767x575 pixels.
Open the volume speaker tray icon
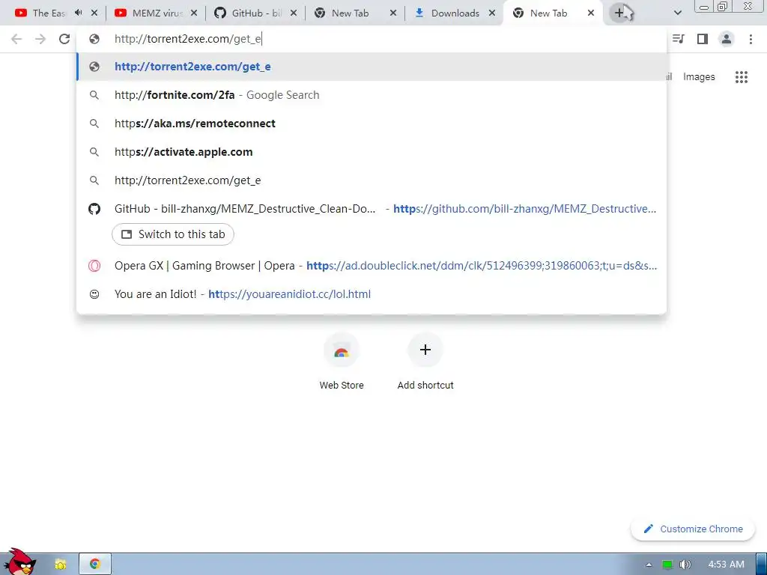tap(685, 565)
